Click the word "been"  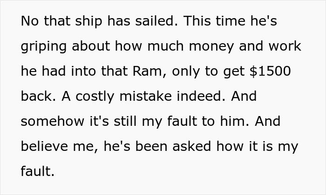(x=151, y=147)
